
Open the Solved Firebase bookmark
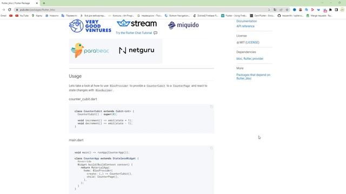[x=205, y=16]
